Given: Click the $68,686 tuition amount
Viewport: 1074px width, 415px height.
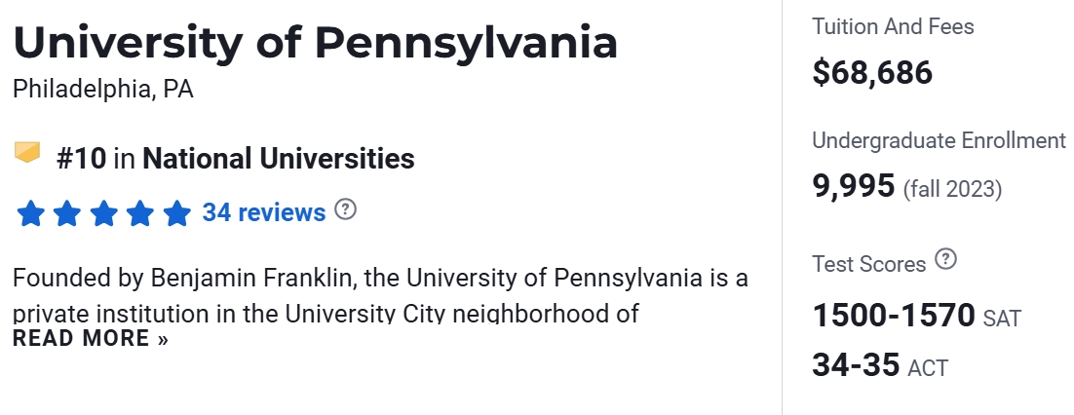Looking at the screenshot, I should click(872, 72).
